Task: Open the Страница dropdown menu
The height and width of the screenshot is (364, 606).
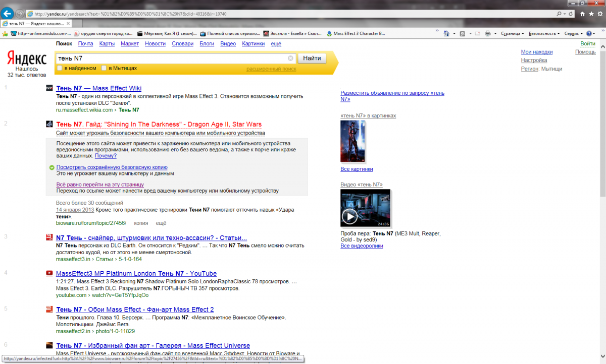Action: tap(513, 34)
